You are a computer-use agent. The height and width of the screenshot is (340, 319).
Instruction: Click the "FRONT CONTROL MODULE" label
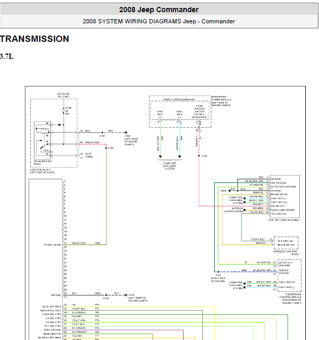click(179, 100)
